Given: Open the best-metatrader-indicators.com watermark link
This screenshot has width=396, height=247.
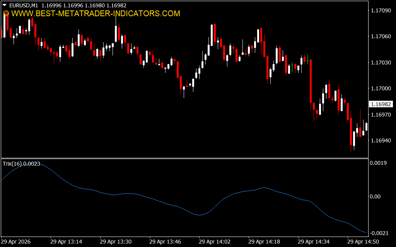Looking at the screenshot, I should 96,14.
